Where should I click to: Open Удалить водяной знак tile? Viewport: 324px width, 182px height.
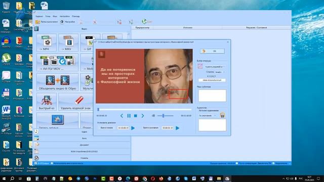pos(76,102)
